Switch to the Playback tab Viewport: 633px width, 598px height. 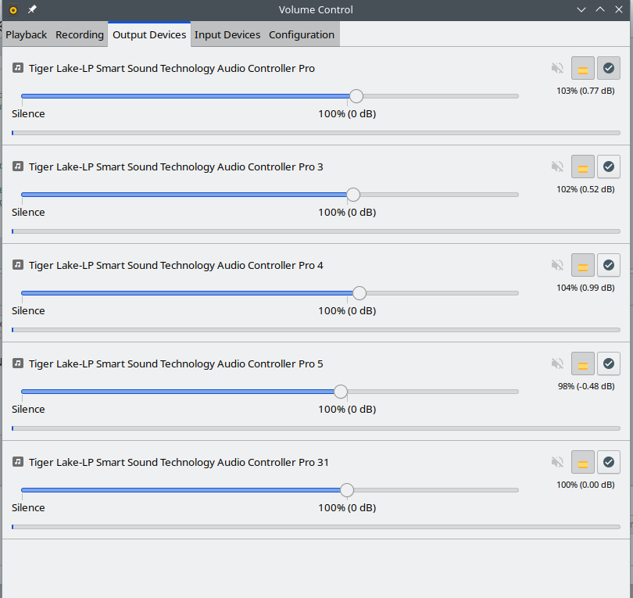pyautogui.click(x=27, y=34)
